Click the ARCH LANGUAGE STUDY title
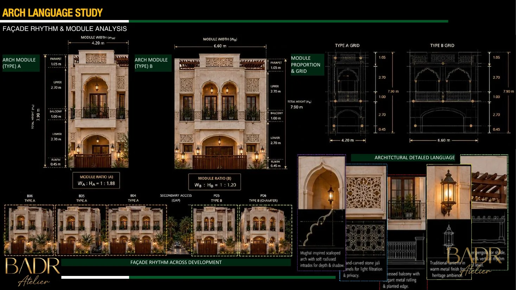This screenshot has width=516, height=290. (52, 13)
